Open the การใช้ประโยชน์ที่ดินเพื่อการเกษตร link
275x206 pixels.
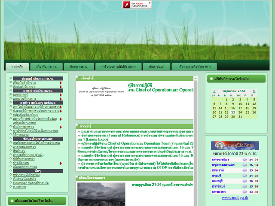pos(36,131)
